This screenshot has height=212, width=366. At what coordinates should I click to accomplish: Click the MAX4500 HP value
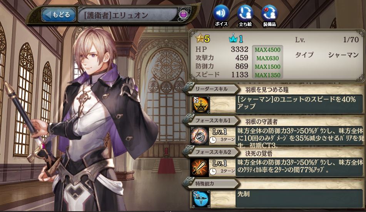click(267, 50)
